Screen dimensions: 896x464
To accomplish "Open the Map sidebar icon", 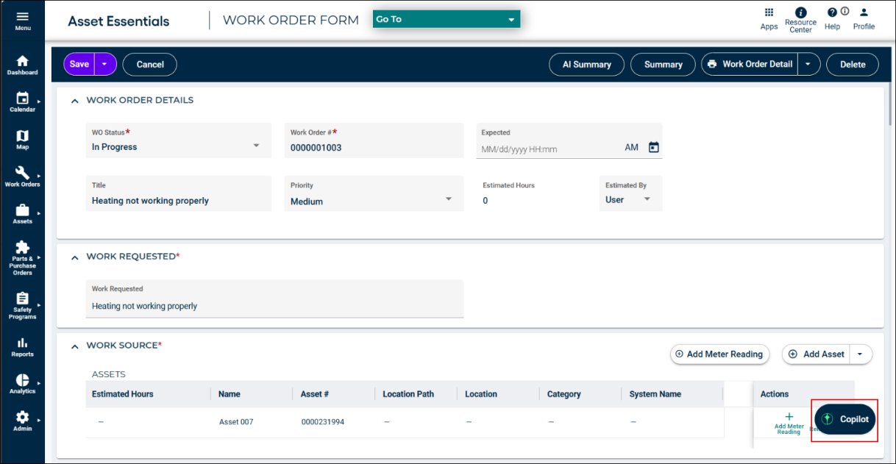I will (22, 135).
